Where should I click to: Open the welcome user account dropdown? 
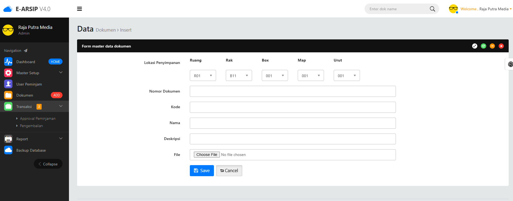[x=486, y=9]
